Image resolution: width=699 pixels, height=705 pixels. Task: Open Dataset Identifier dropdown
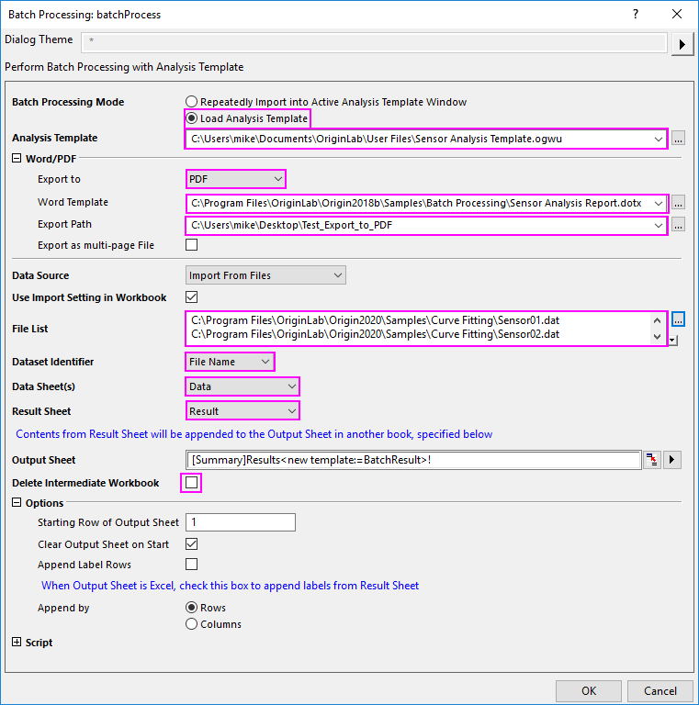tap(230, 363)
